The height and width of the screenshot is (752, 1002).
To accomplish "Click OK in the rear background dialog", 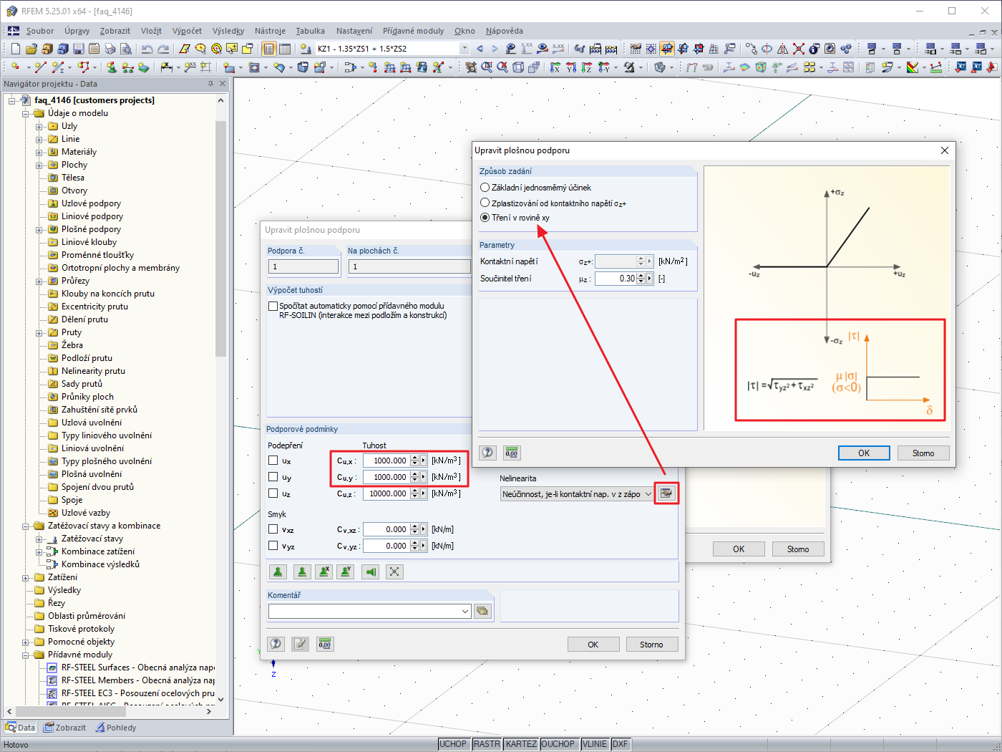I will tap(739, 549).
